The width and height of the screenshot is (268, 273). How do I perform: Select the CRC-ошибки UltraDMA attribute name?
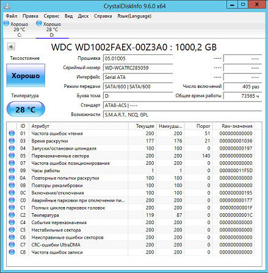pyautogui.click(x=56, y=245)
